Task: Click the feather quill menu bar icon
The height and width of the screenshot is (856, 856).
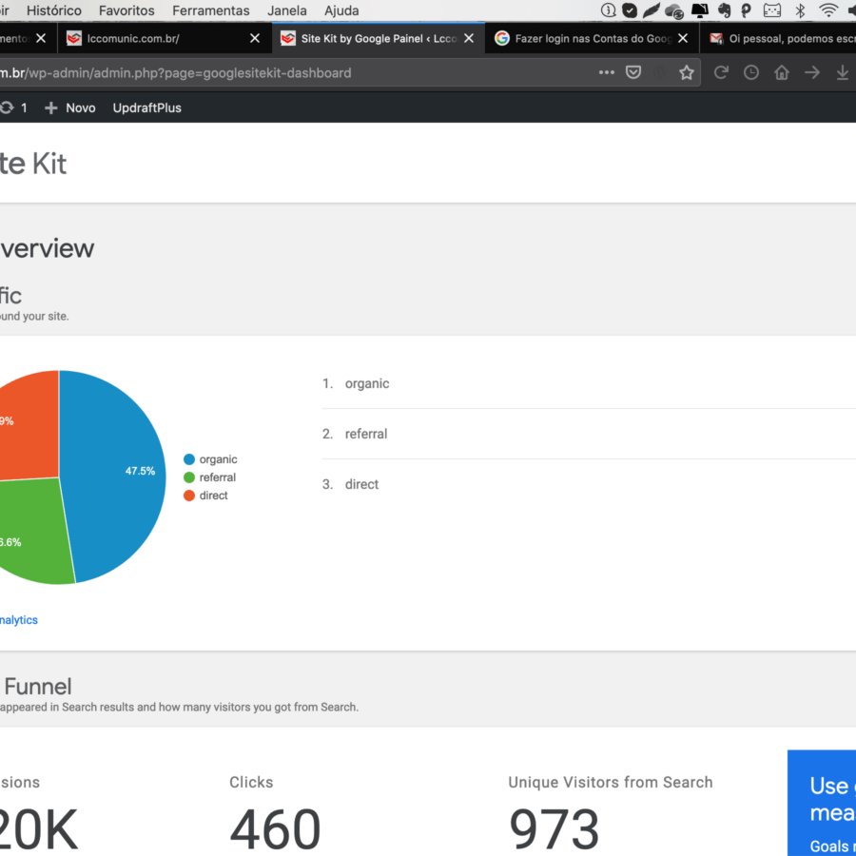Action: [651, 10]
